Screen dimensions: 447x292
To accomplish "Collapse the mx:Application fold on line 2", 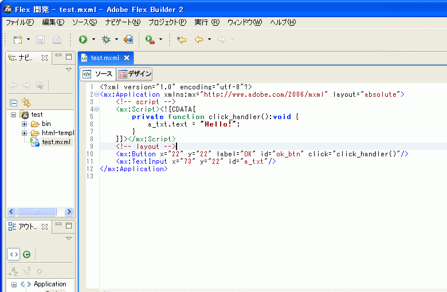I will [97, 94].
